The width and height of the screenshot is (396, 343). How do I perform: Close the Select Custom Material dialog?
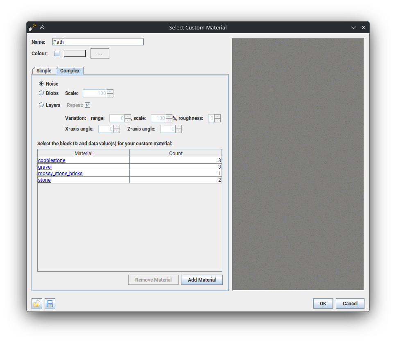[x=364, y=27]
